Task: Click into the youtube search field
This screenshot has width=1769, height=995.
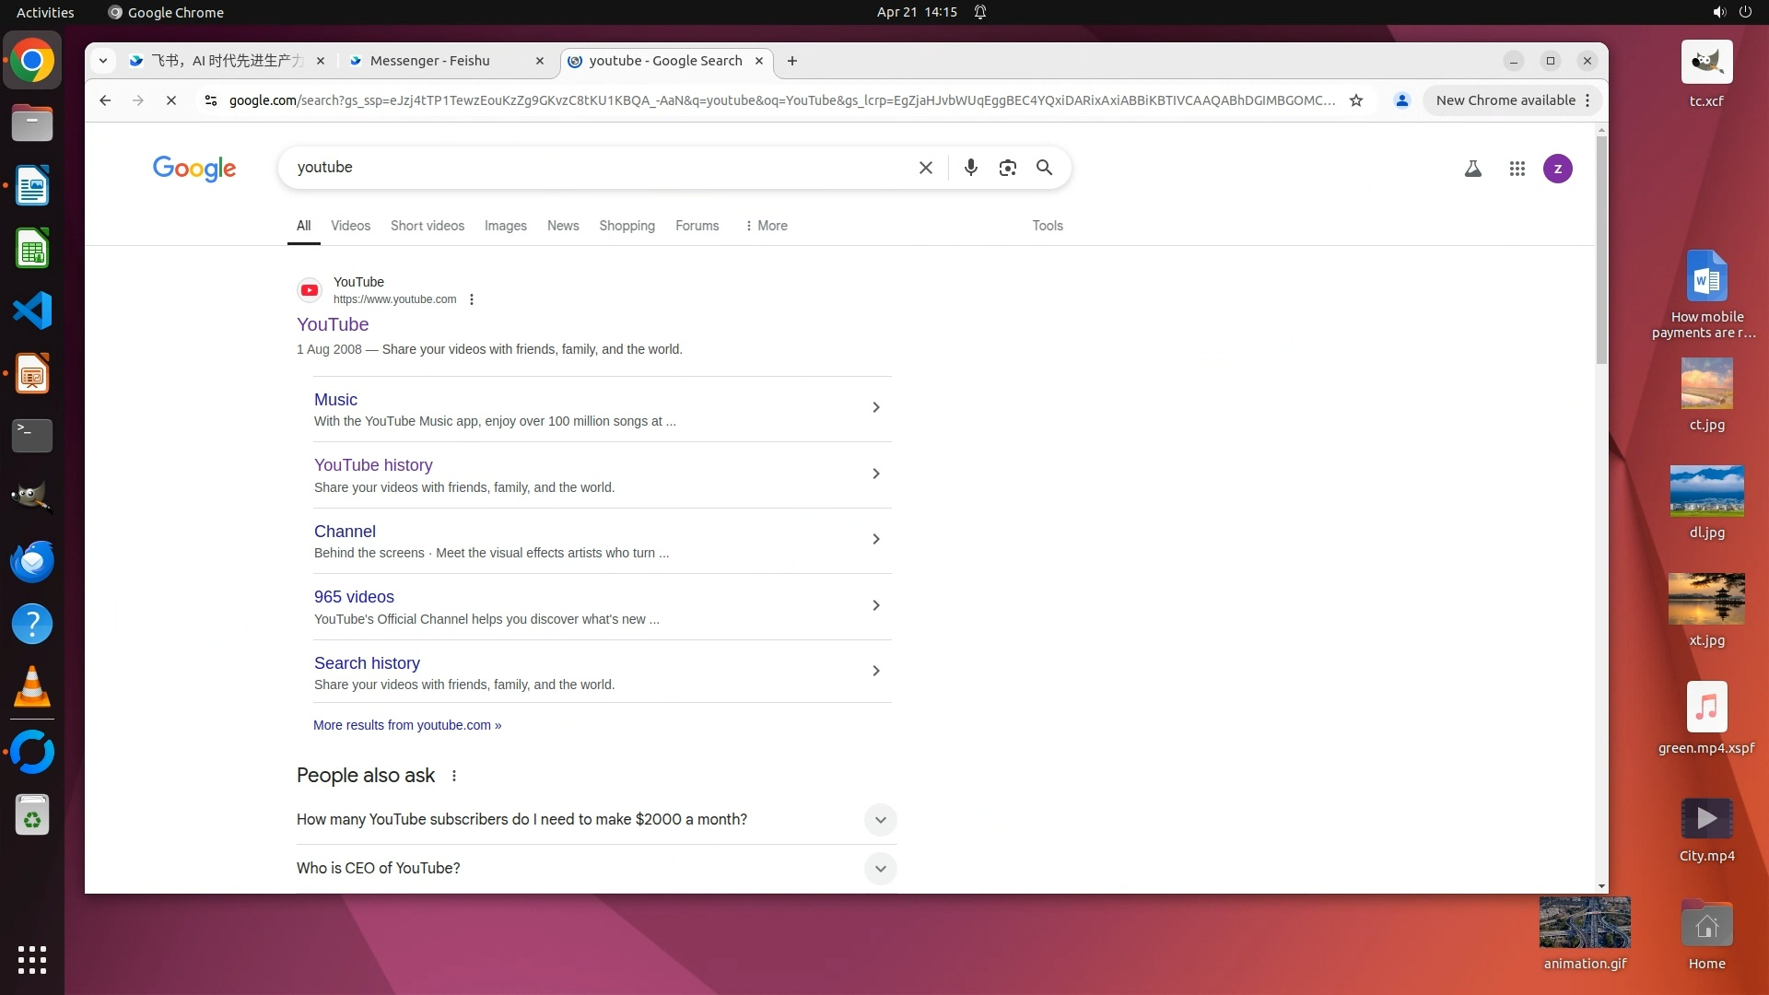Action: click(x=599, y=168)
